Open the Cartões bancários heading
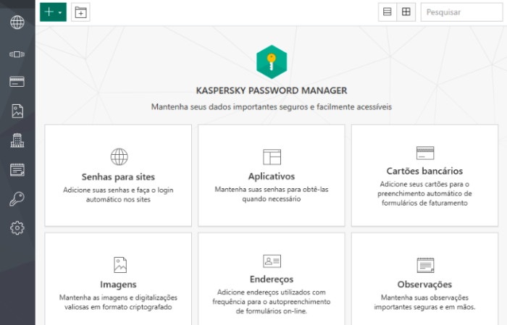The image size is (507, 325). click(424, 171)
